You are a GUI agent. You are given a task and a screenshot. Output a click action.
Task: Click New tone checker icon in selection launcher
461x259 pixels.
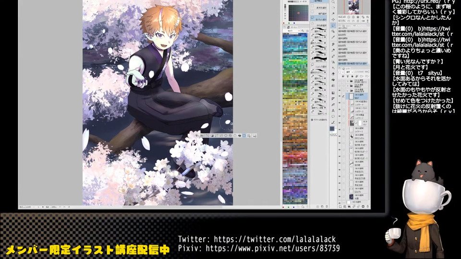point(249,136)
